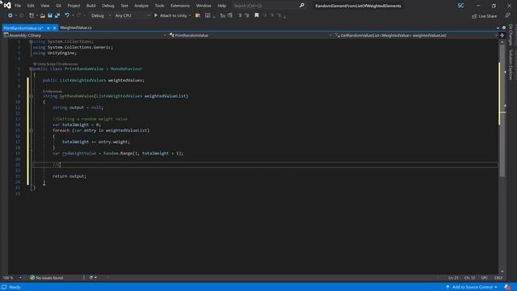
Task: Open the Project menu
Action: pos(74,6)
